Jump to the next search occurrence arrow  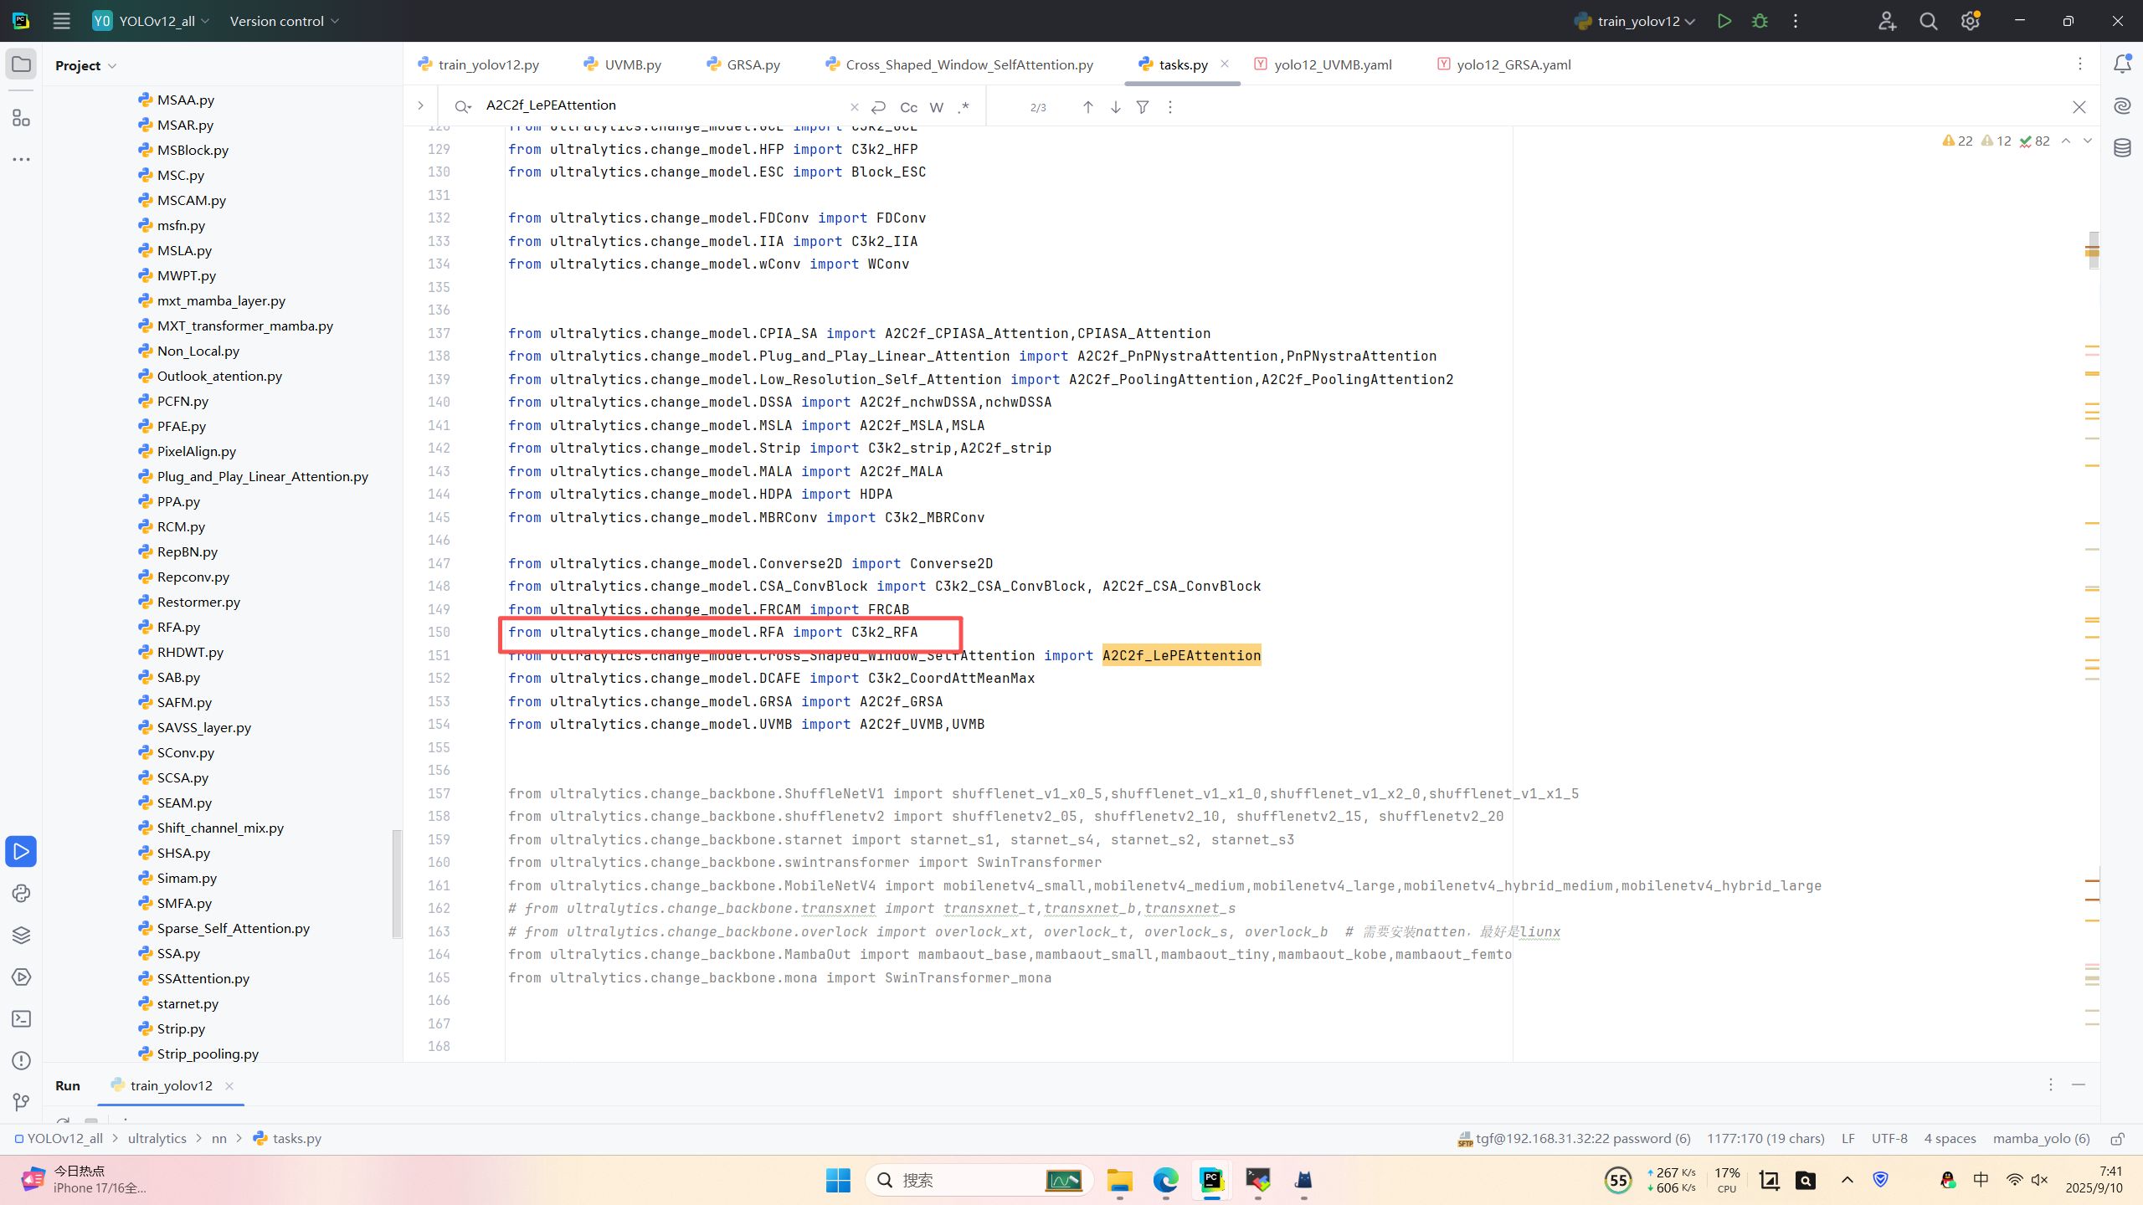1116,107
